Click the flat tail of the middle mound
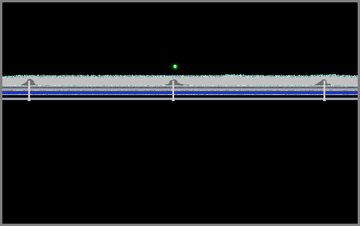The height and width of the screenshot is (226, 360). coord(184,85)
